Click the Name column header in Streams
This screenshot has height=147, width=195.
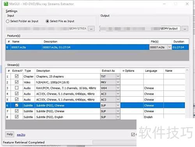174,71
